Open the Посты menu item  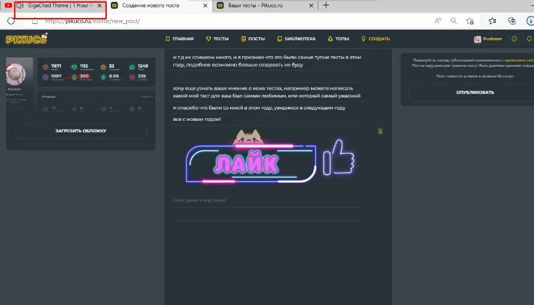(x=253, y=39)
